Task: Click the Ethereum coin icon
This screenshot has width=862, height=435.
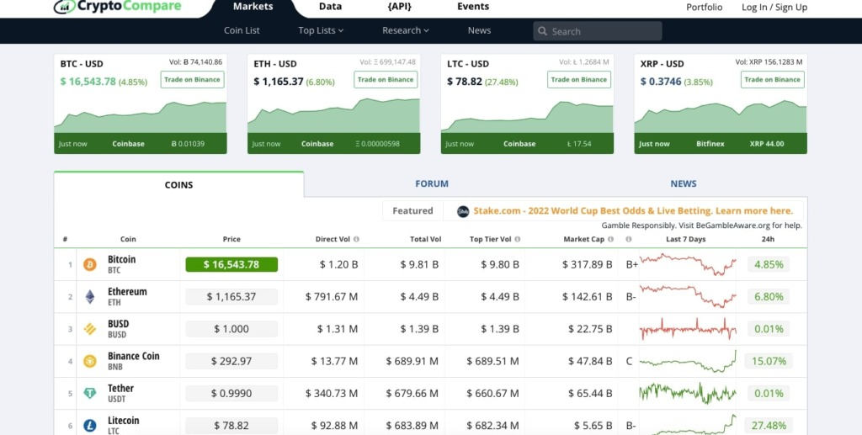Action: tap(89, 297)
